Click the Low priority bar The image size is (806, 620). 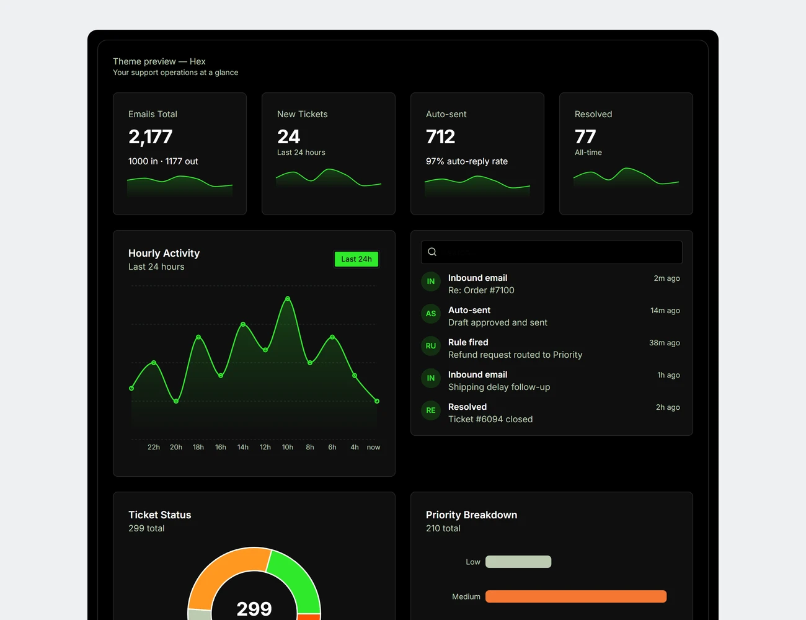(518, 562)
